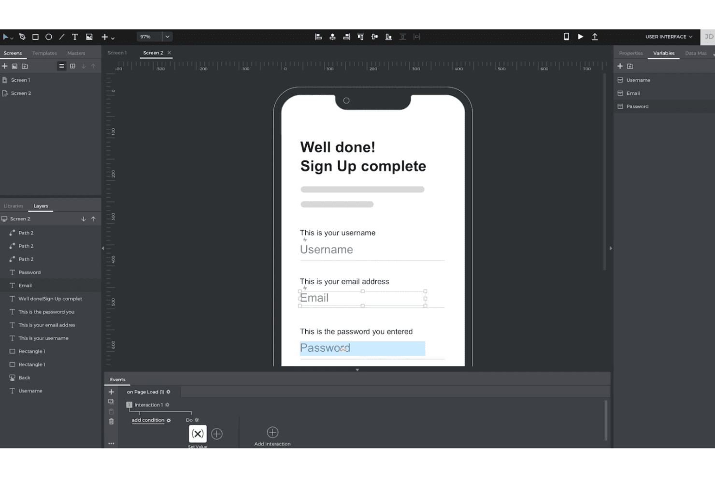Open the USER INTERFACE workspace dropdown
Screen dimensions: 715x477
(x=669, y=37)
